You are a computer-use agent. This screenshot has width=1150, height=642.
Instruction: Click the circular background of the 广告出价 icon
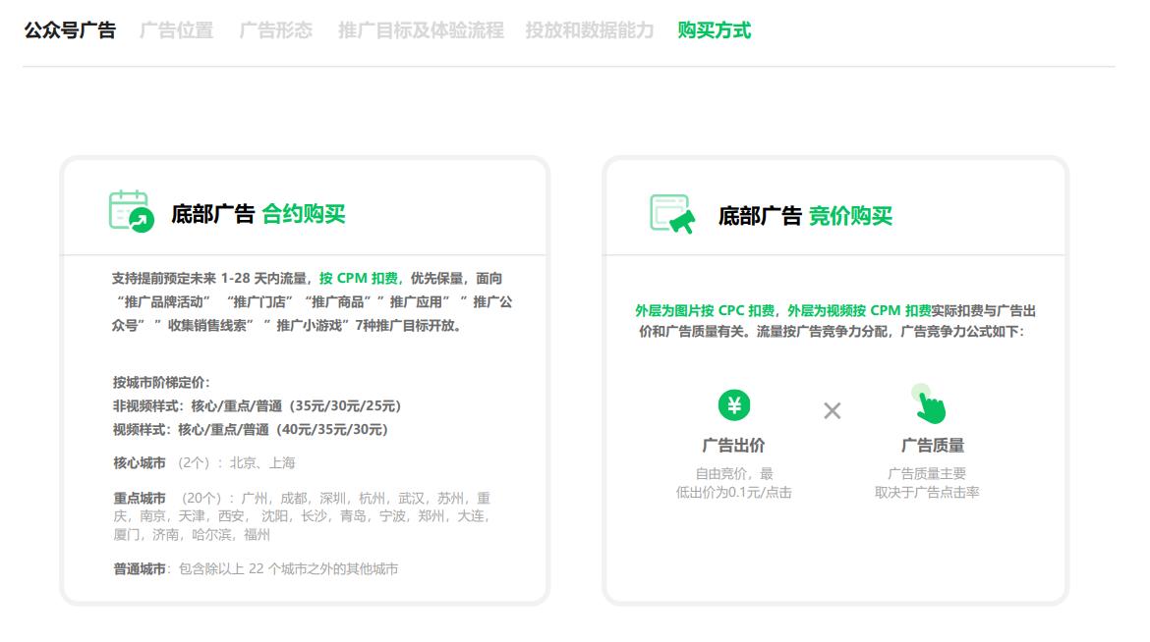(x=735, y=405)
